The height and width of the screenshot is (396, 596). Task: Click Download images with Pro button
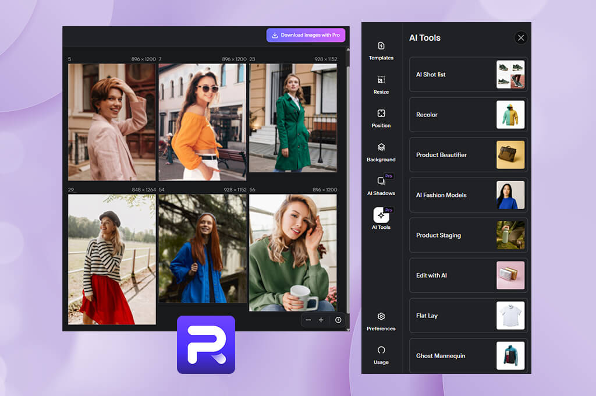coord(306,35)
